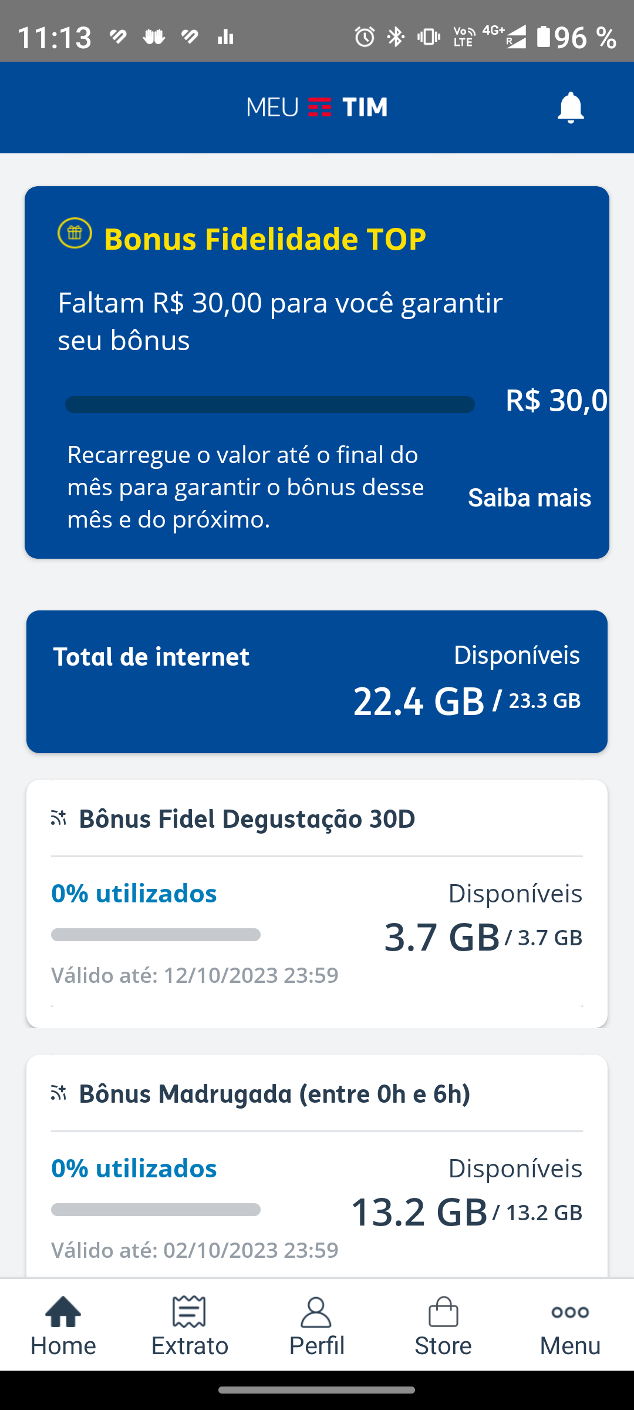Viewport: 634px width, 1410px height.
Task: Tap the Bônus Madrugada usage bar
Action: [x=156, y=1210]
